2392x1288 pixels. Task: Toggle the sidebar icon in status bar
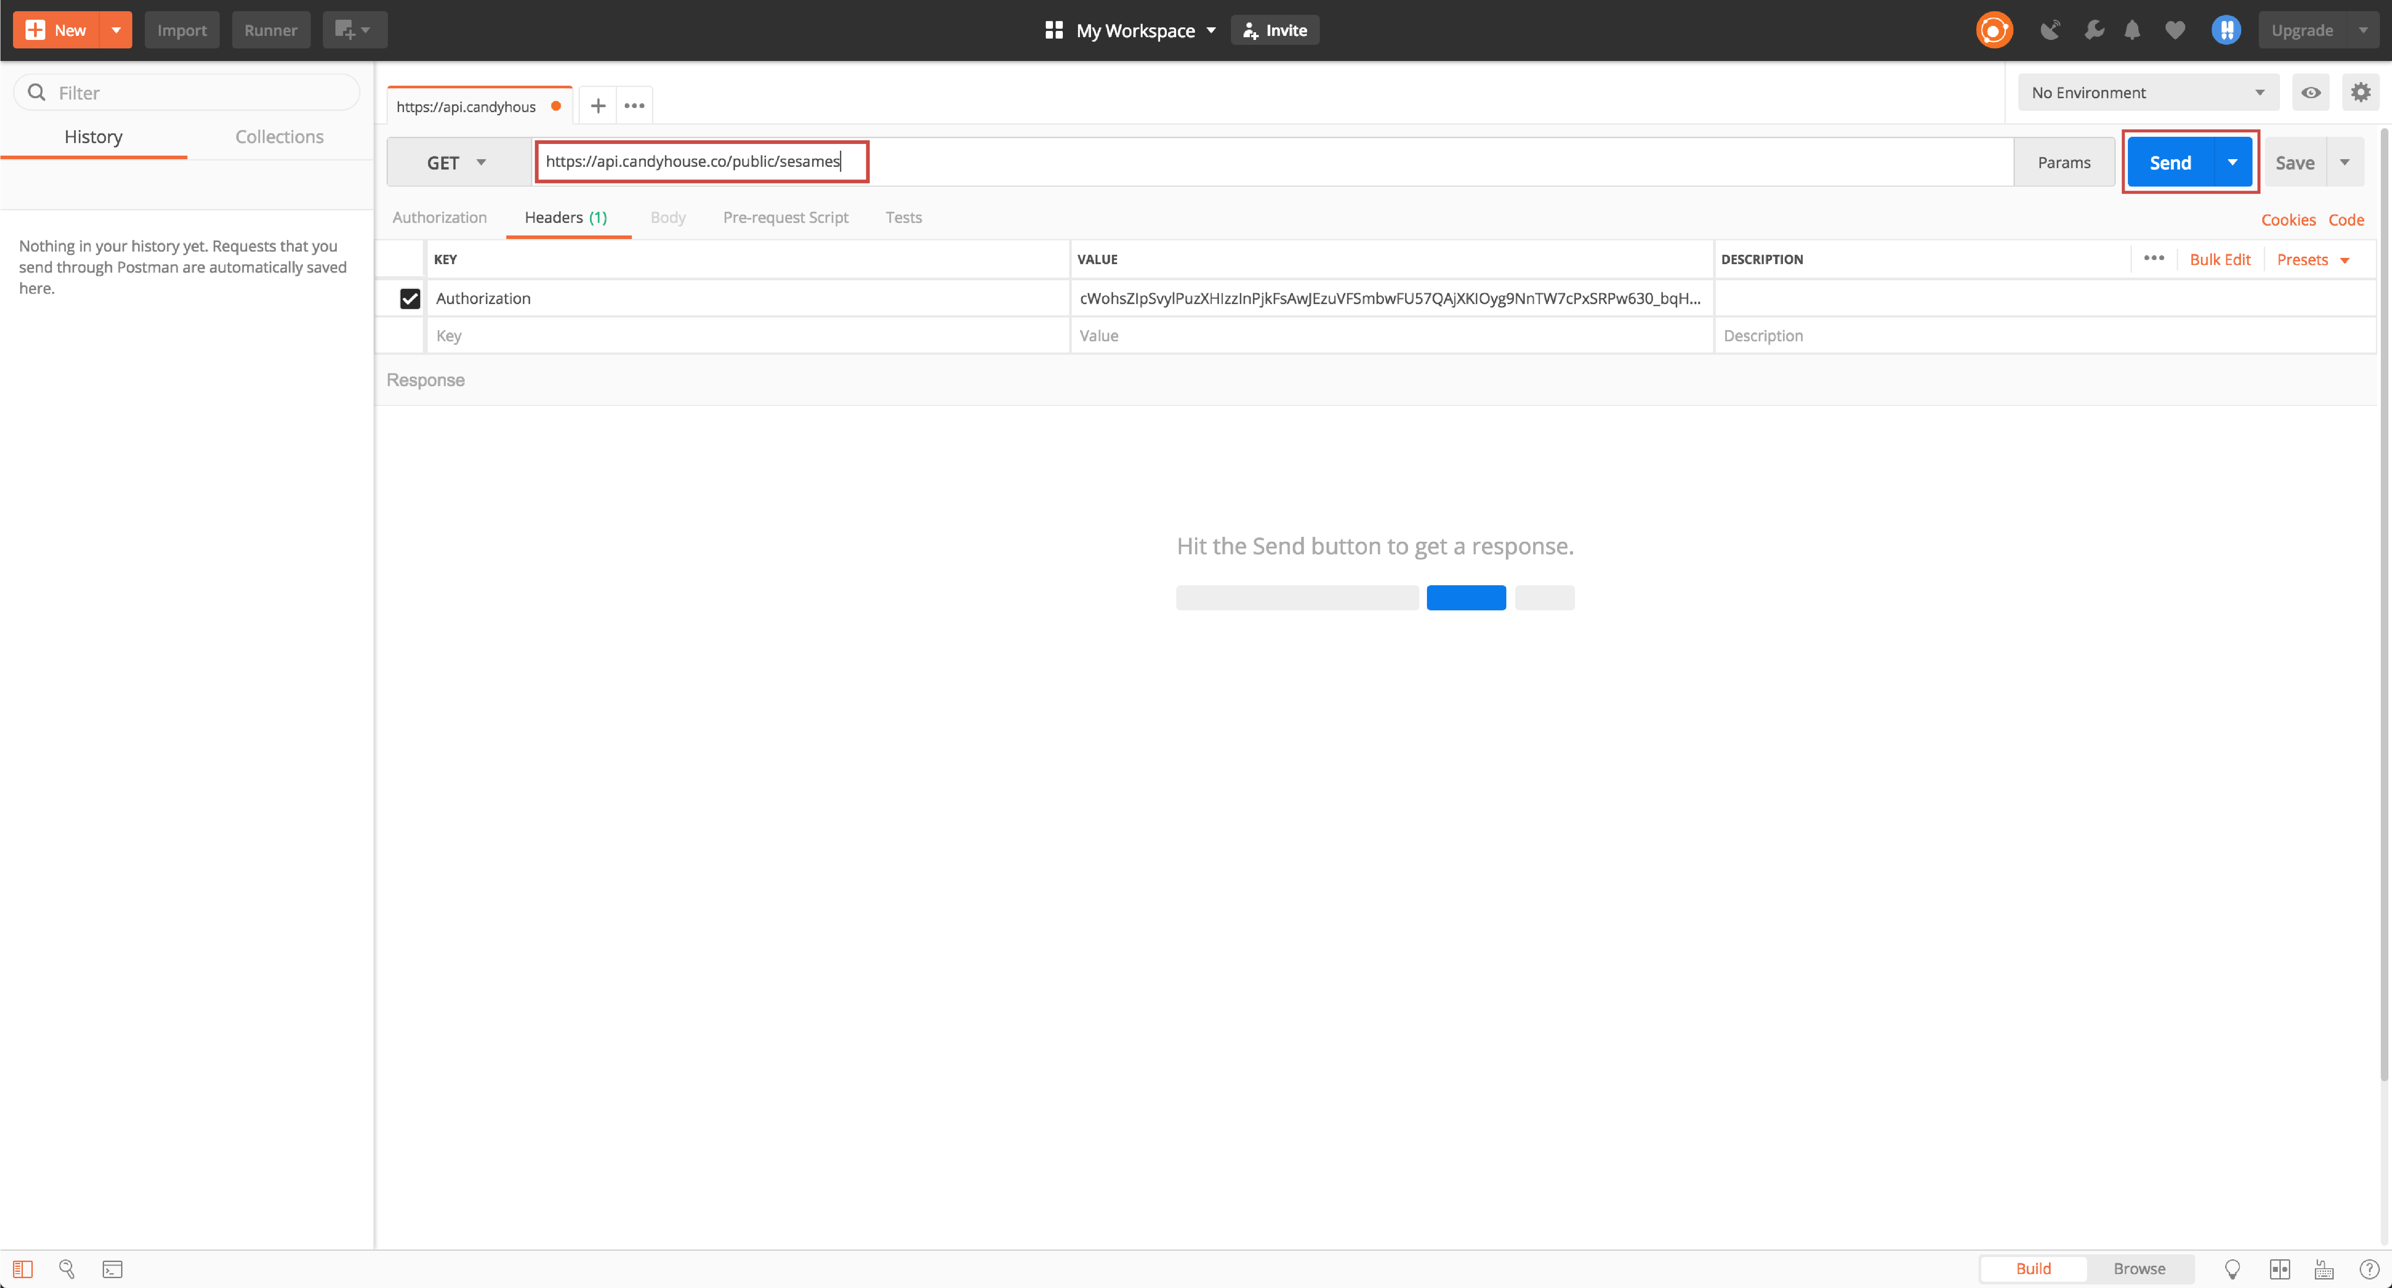pos(22,1269)
